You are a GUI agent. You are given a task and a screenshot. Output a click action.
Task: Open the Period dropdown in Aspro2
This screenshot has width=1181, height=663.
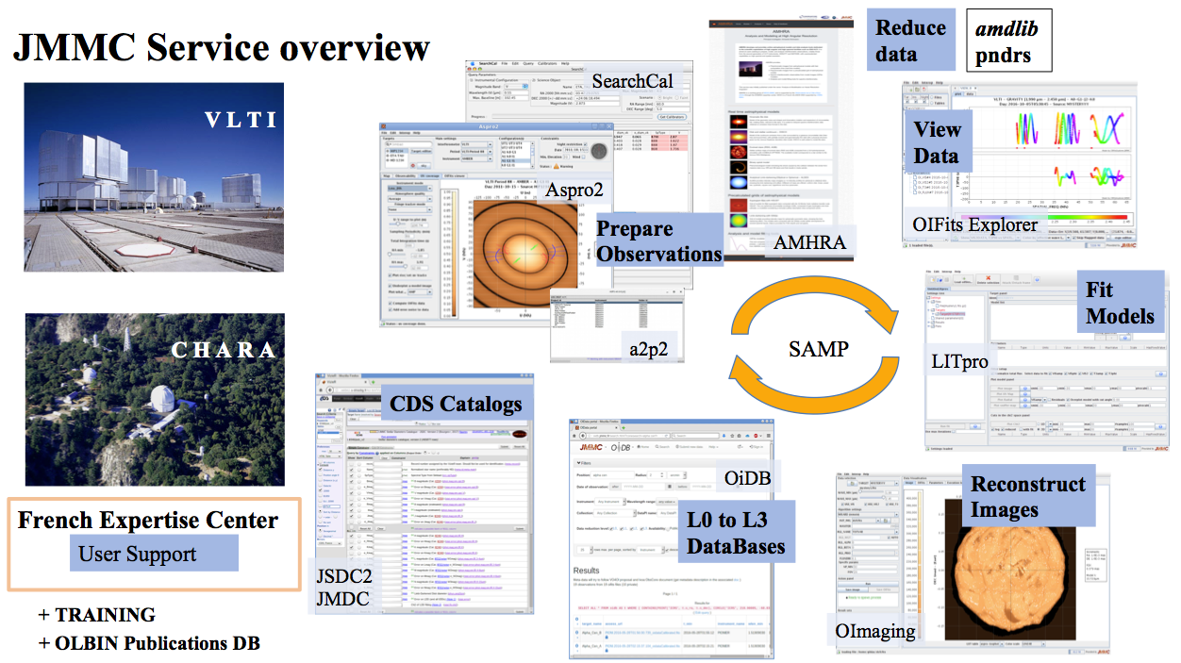coord(476,152)
